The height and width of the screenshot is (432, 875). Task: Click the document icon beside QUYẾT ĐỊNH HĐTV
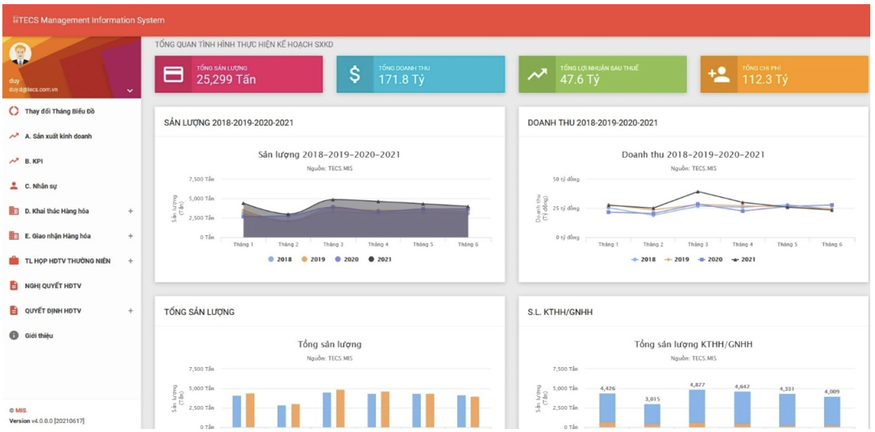coord(14,311)
